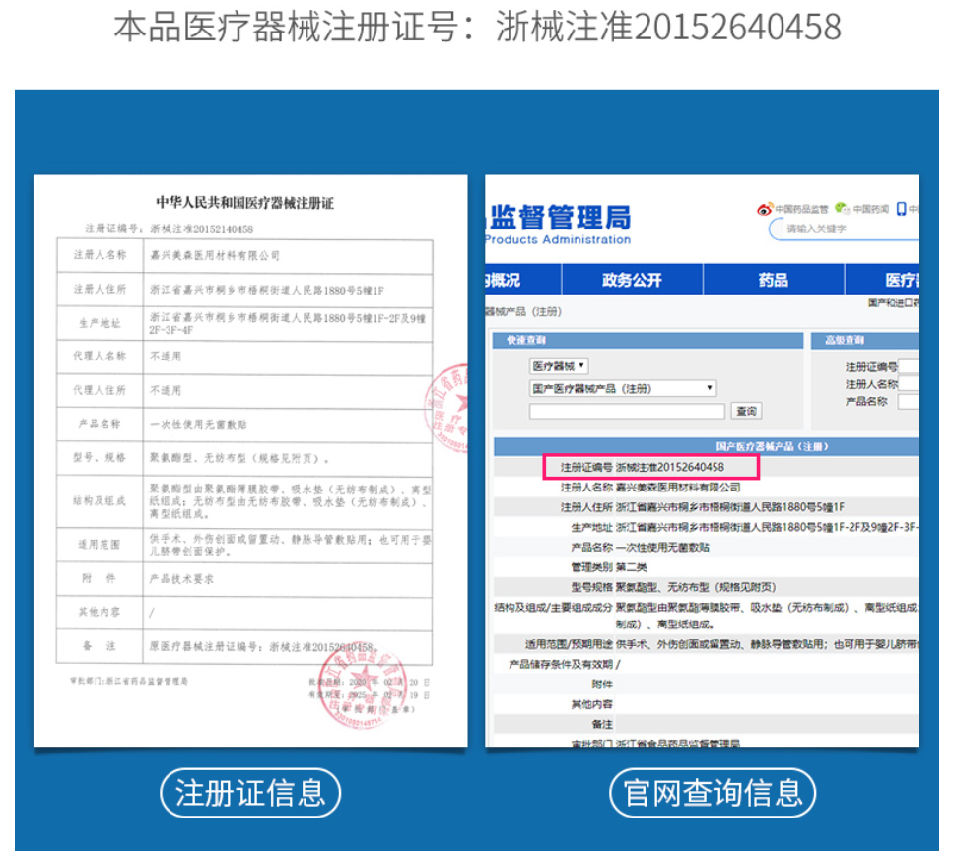Expand the 医疗器械 category dropdown

(559, 365)
